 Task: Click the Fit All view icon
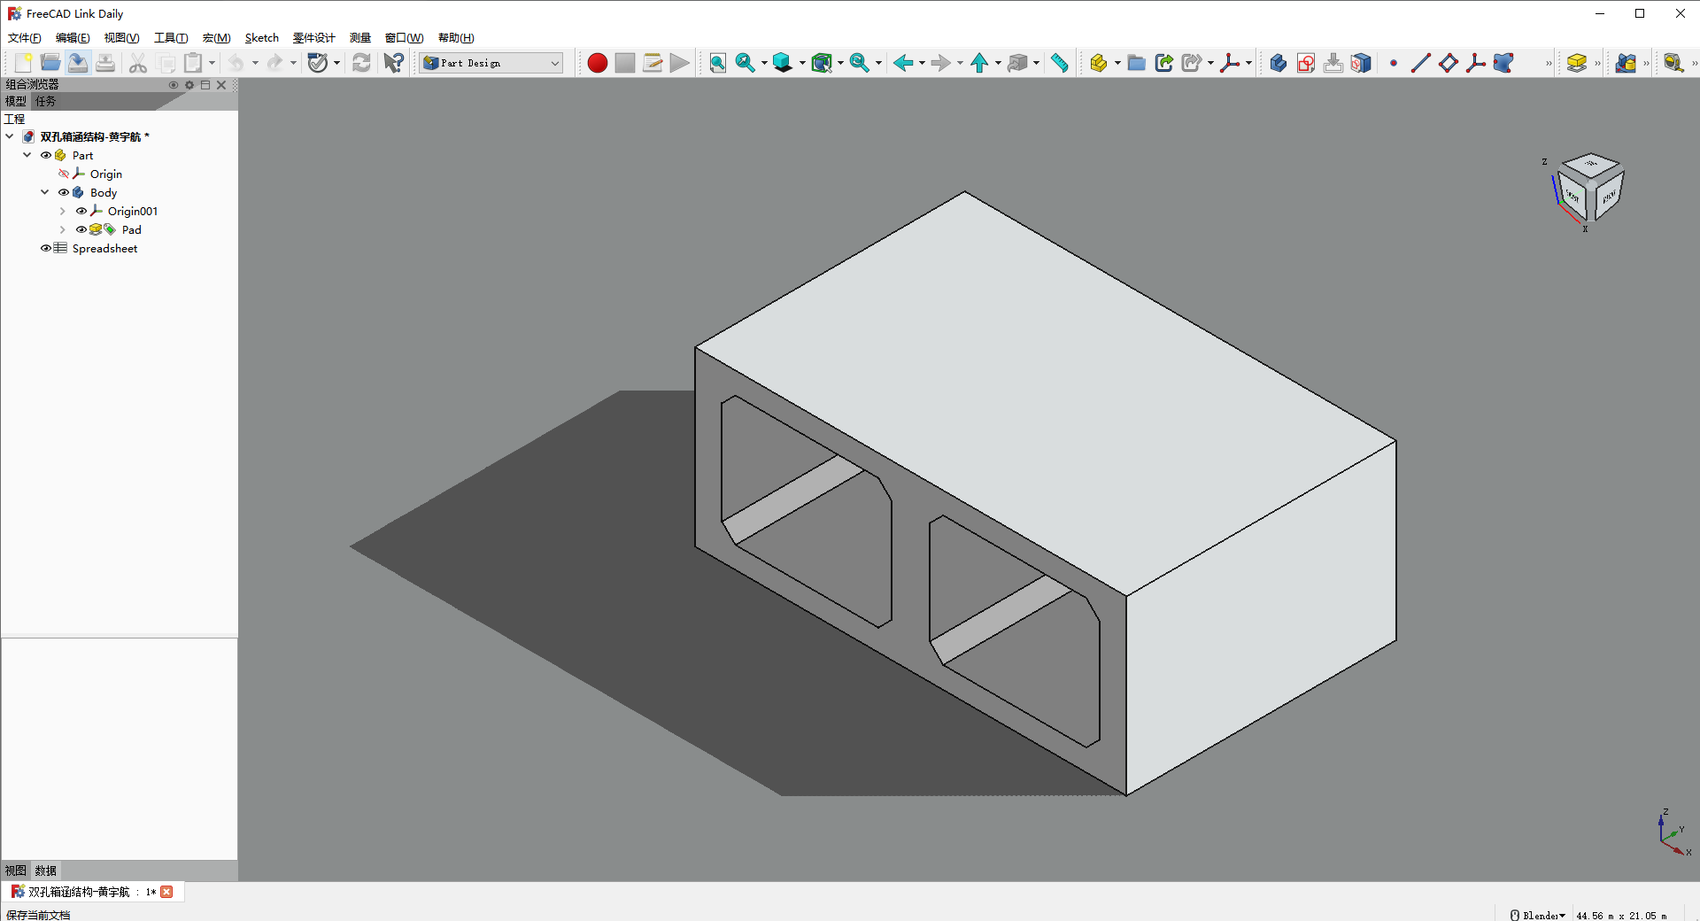[x=717, y=63]
